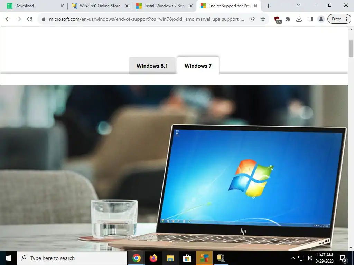The height and width of the screenshot is (265, 354).
Task: Switch to WinZip Online Store tab
Action: click(100, 6)
